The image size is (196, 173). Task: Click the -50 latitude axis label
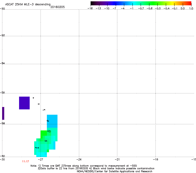coord(2,9)
